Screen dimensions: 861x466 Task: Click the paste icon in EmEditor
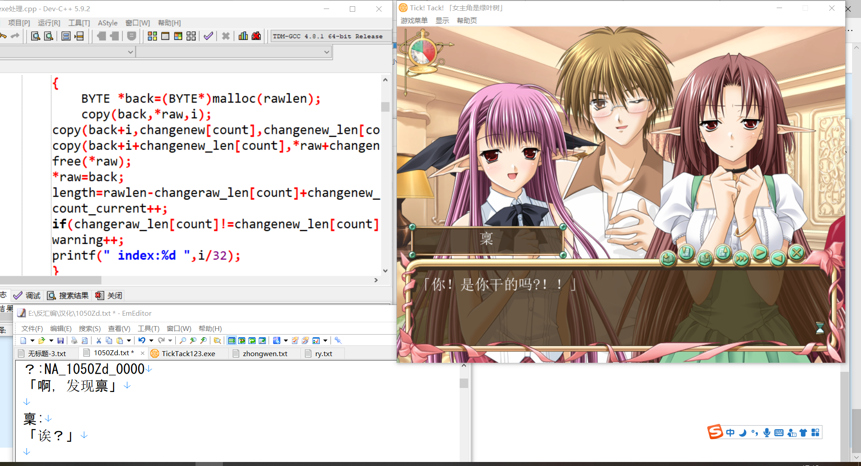coord(120,341)
